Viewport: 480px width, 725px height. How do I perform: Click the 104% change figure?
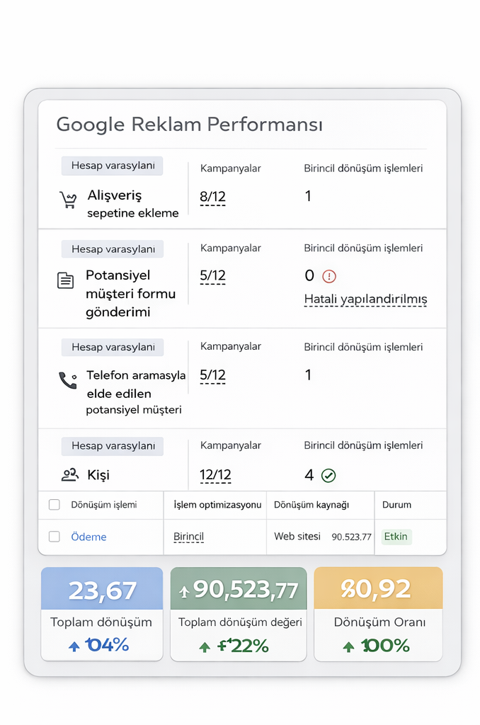click(107, 644)
